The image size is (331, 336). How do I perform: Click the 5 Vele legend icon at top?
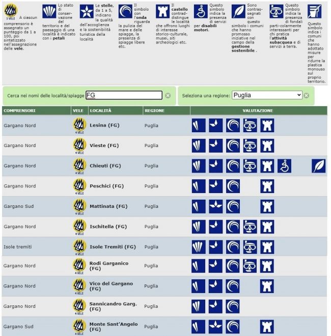click(x=10, y=10)
